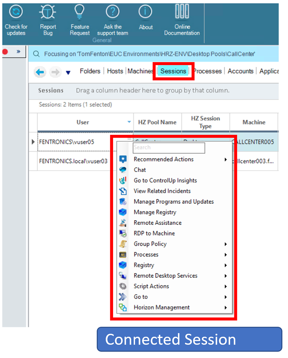Choose Manage Programs and Updates
This screenshot has height=358, width=288.
point(174,202)
